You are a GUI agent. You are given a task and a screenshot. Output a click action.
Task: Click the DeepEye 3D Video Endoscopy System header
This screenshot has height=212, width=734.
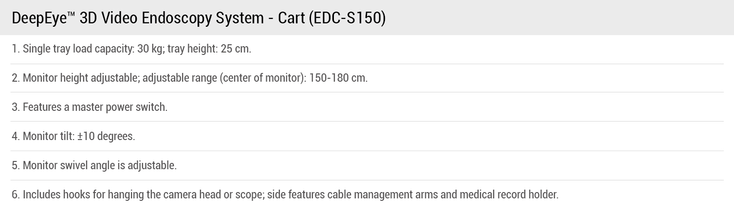(x=198, y=18)
